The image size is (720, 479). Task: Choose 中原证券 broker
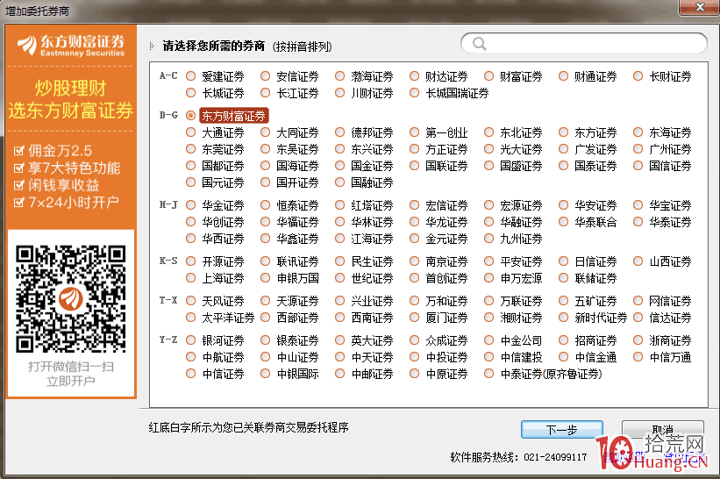[414, 374]
